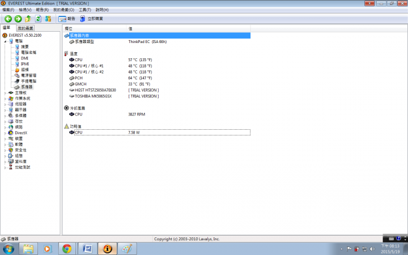Select the DMI tree item
Screen dimensions: 408x255
pyautogui.click(x=24, y=58)
